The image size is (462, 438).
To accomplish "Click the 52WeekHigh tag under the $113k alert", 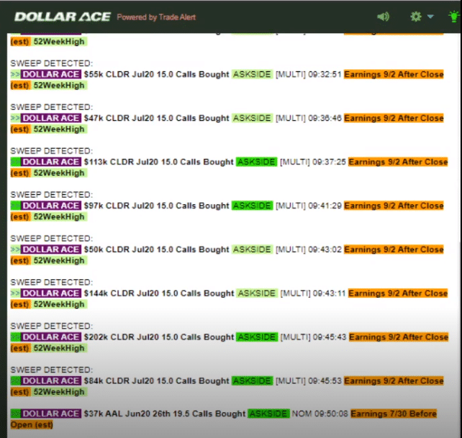I will pos(59,173).
